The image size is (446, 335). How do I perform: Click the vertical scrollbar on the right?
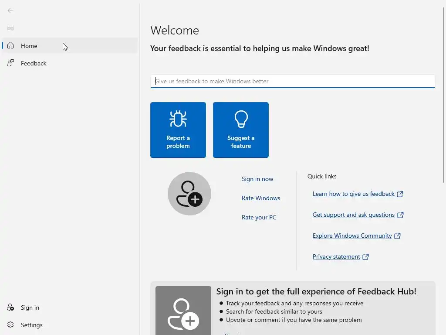(x=444, y=96)
